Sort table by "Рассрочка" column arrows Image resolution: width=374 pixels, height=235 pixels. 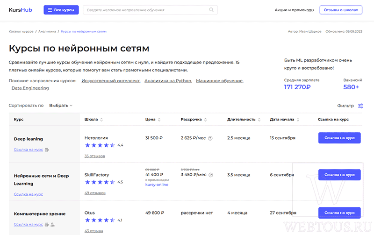click(205, 120)
